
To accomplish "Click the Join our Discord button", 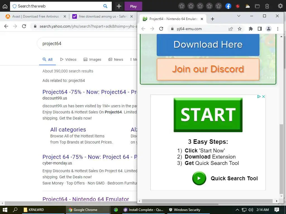I will click(208, 69).
